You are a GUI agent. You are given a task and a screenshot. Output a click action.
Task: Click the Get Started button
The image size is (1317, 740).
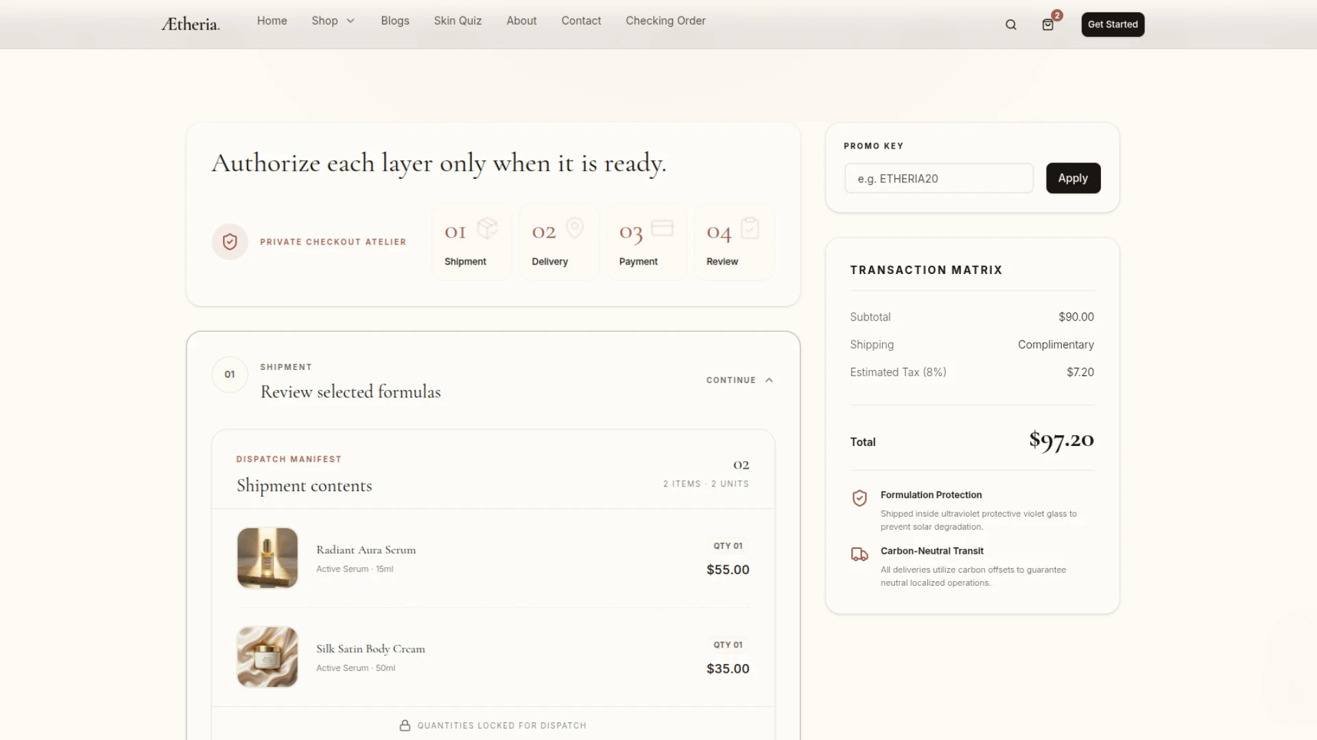point(1113,25)
